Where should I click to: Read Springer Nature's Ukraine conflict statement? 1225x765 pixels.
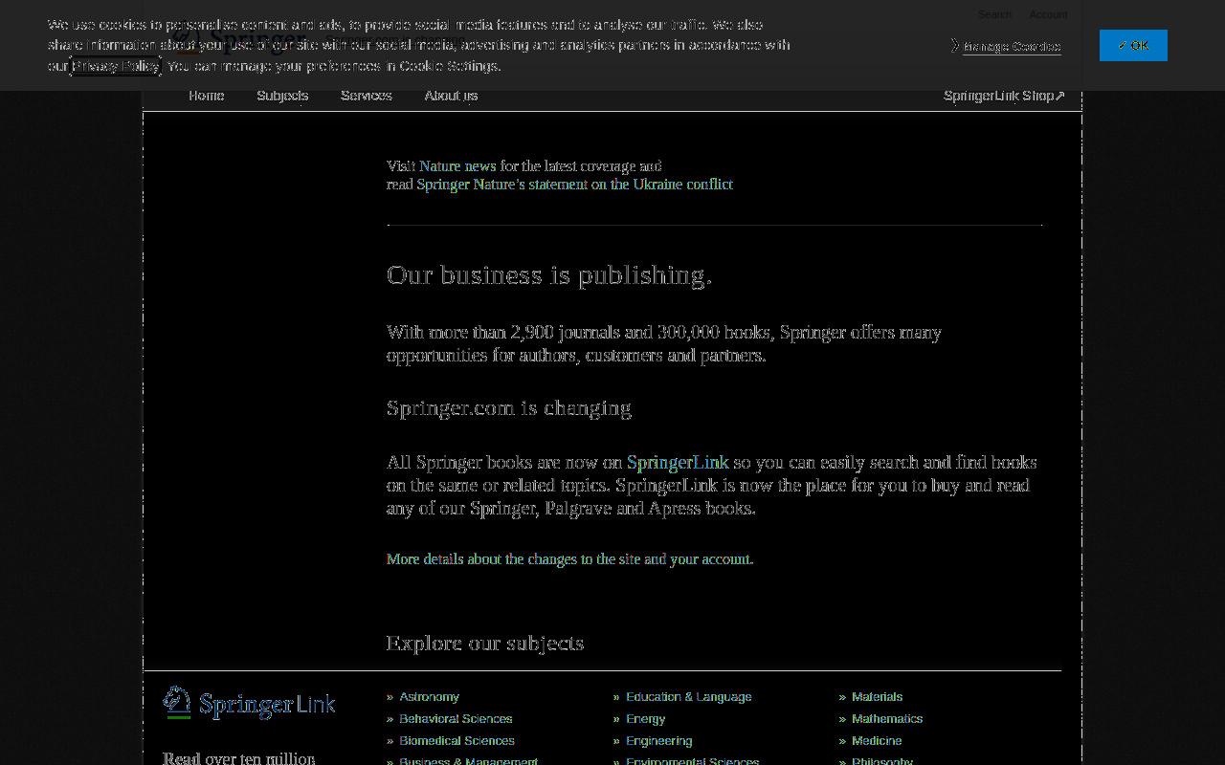574,184
